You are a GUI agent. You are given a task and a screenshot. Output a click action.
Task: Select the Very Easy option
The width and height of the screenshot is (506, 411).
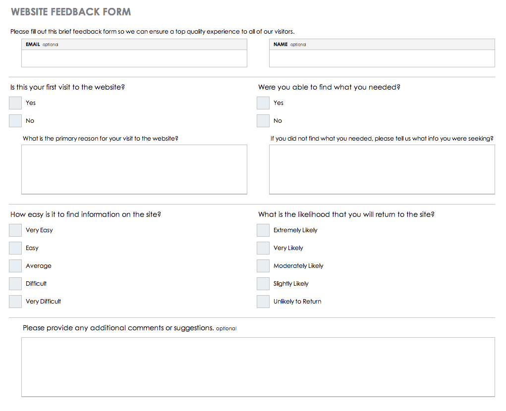15,230
